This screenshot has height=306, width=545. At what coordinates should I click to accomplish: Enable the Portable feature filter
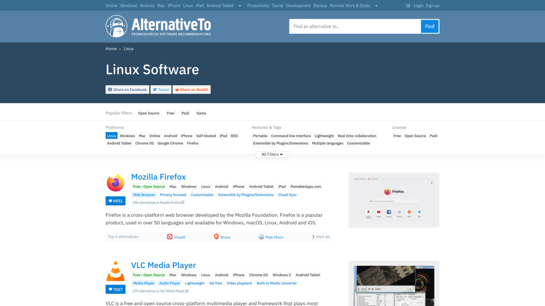click(x=260, y=136)
